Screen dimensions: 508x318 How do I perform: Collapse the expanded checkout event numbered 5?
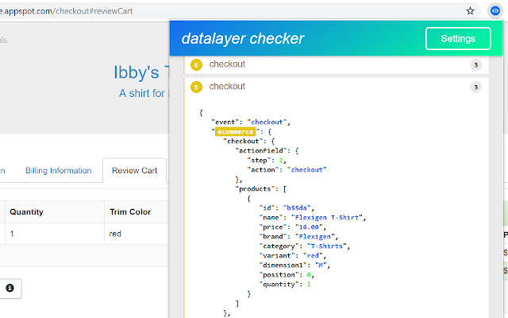pyautogui.click(x=227, y=86)
